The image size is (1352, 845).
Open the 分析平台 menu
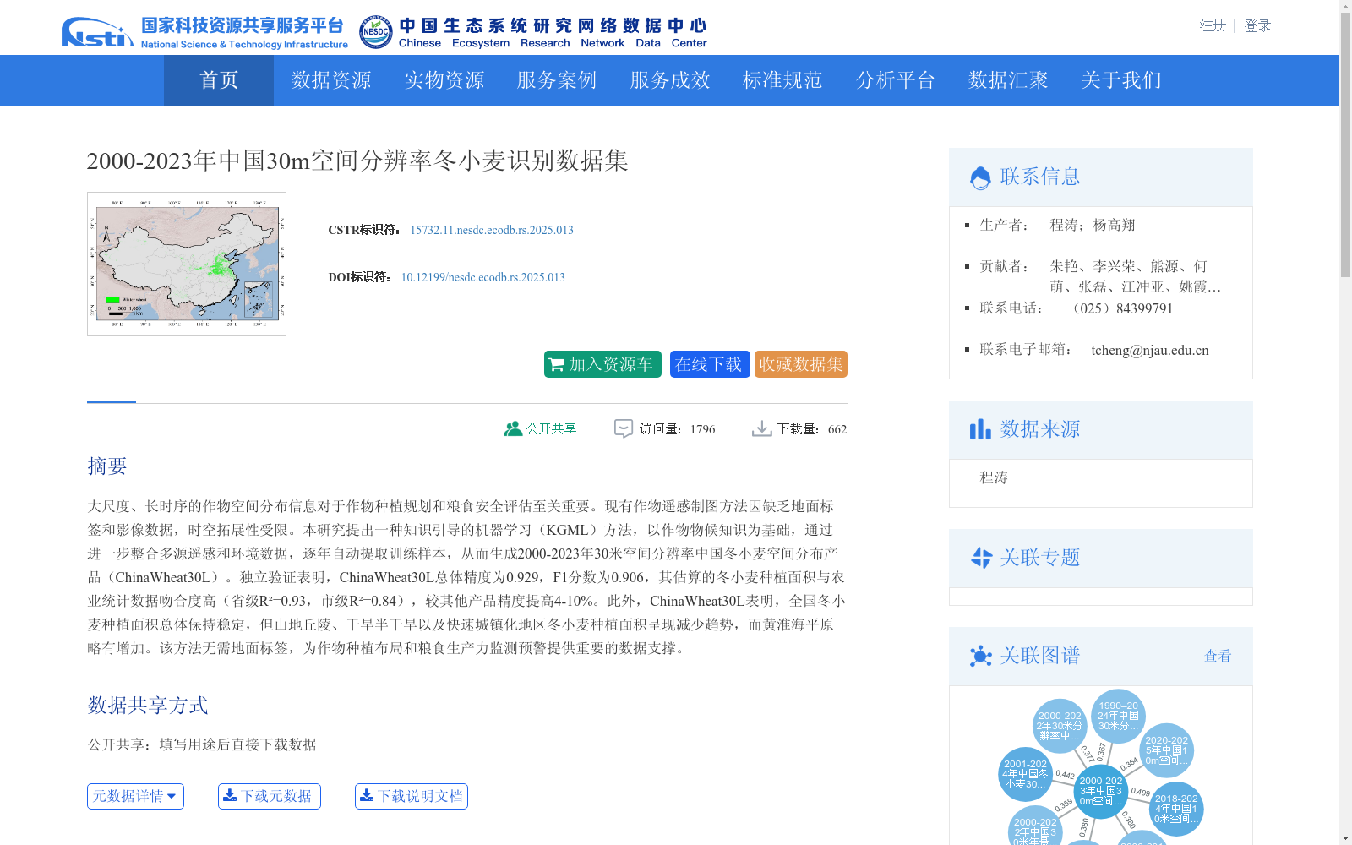pyautogui.click(x=896, y=80)
